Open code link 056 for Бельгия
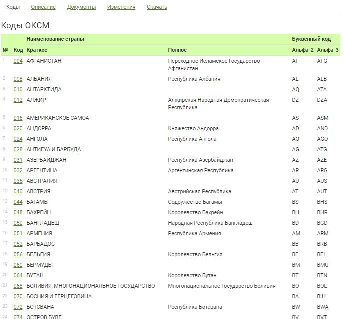 click(x=18, y=255)
